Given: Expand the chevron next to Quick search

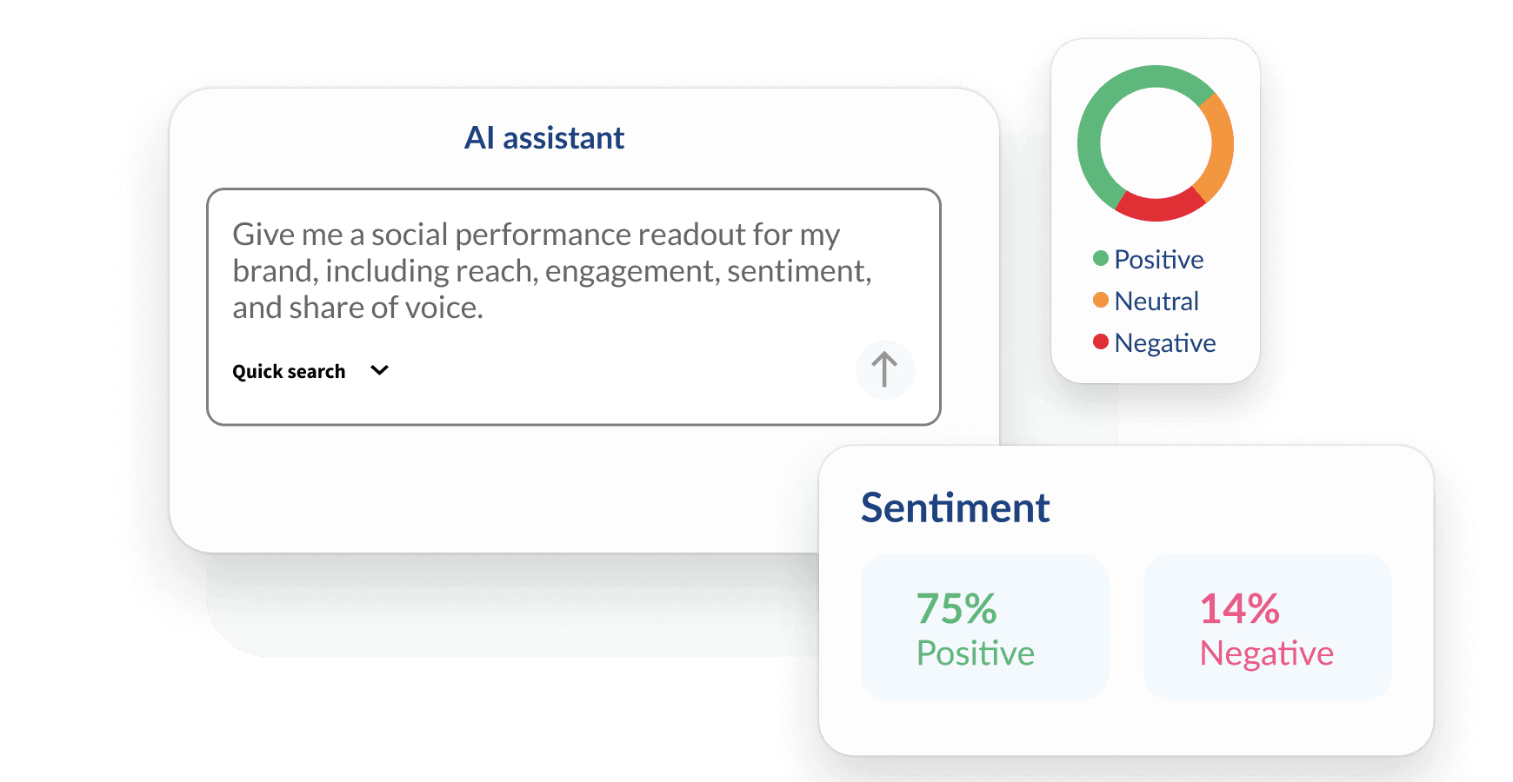Looking at the screenshot, I should tap(378, 370).
